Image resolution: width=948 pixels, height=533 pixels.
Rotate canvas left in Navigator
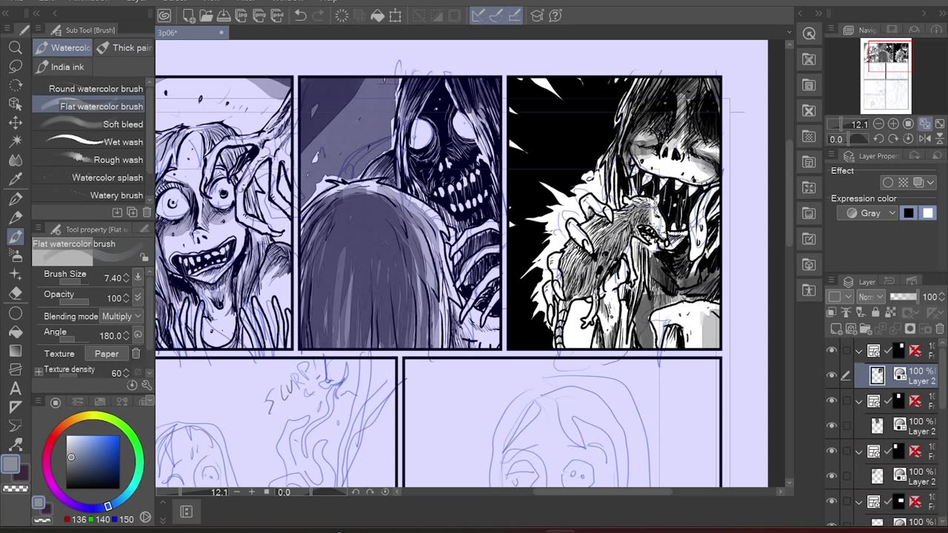878,138
